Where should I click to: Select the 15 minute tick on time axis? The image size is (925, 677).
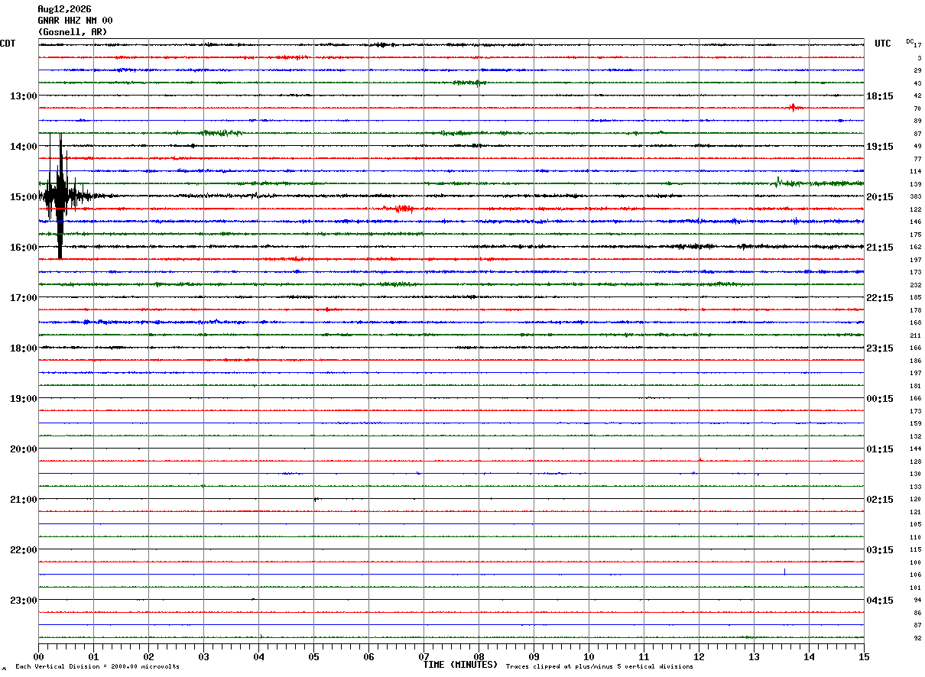pyautogui.click(x=864, y=656)
